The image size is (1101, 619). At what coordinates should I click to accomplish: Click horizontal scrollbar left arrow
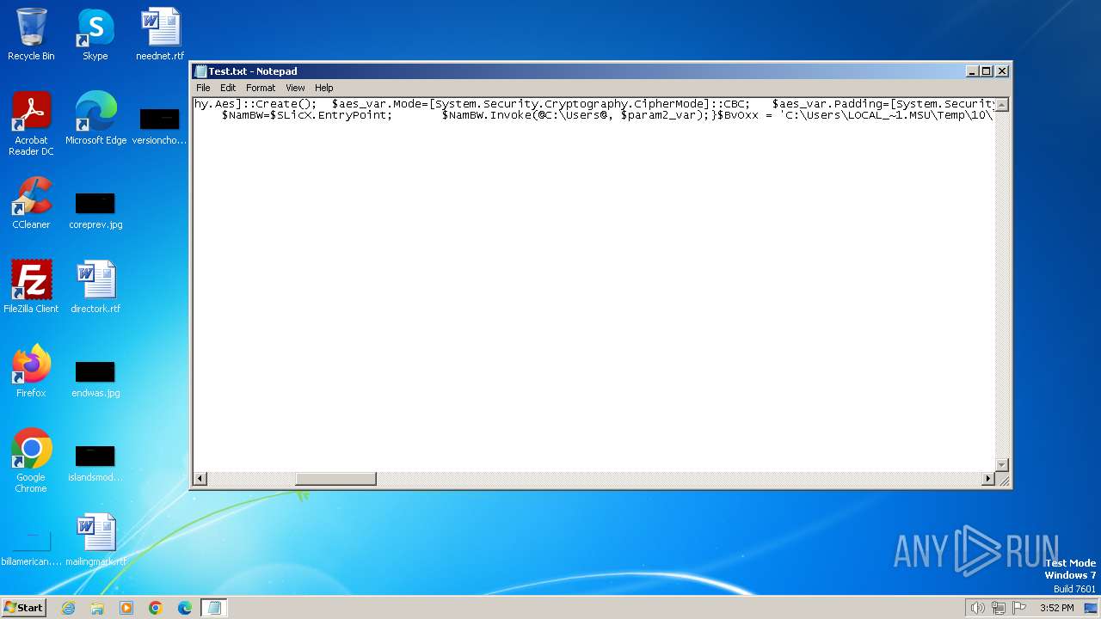pyautogui.click(x=200, y=479)
